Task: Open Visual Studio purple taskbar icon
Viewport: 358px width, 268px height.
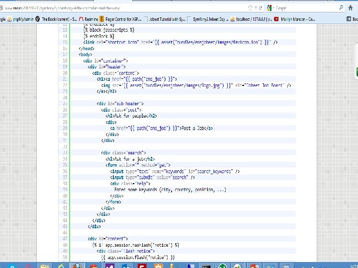Action: pyautogui.click(x=110, y=266)
